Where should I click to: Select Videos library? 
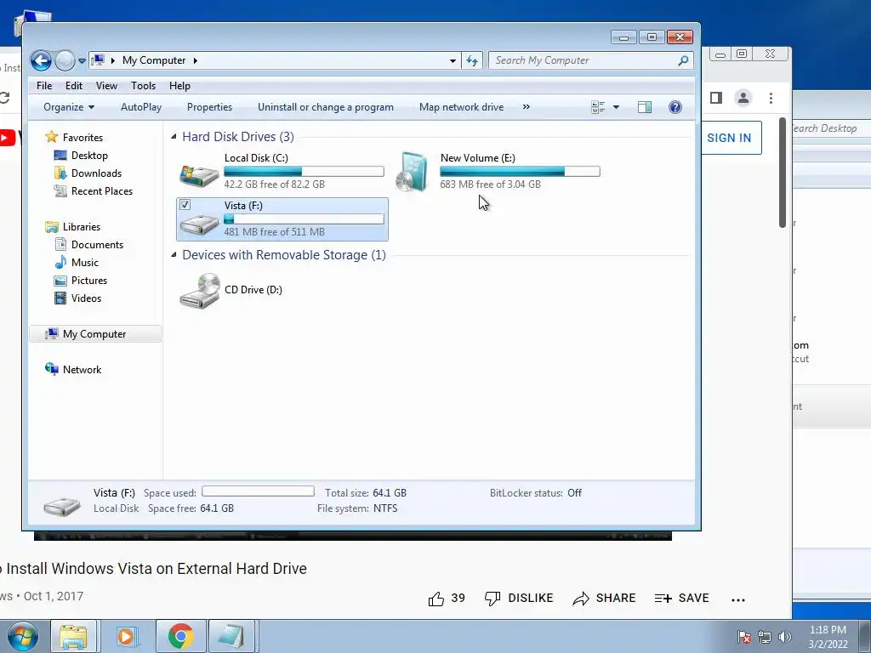point(86,298)
